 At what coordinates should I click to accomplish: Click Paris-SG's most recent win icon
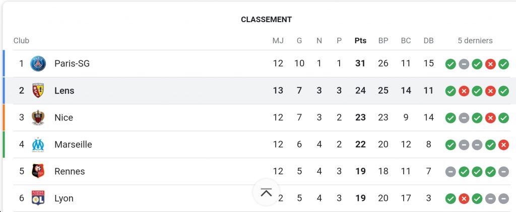coord(503,64)
